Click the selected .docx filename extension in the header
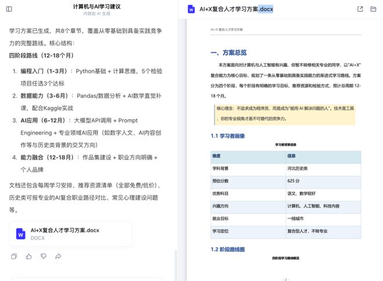Screen dimensions: 383x281 (x=266, y=9)
